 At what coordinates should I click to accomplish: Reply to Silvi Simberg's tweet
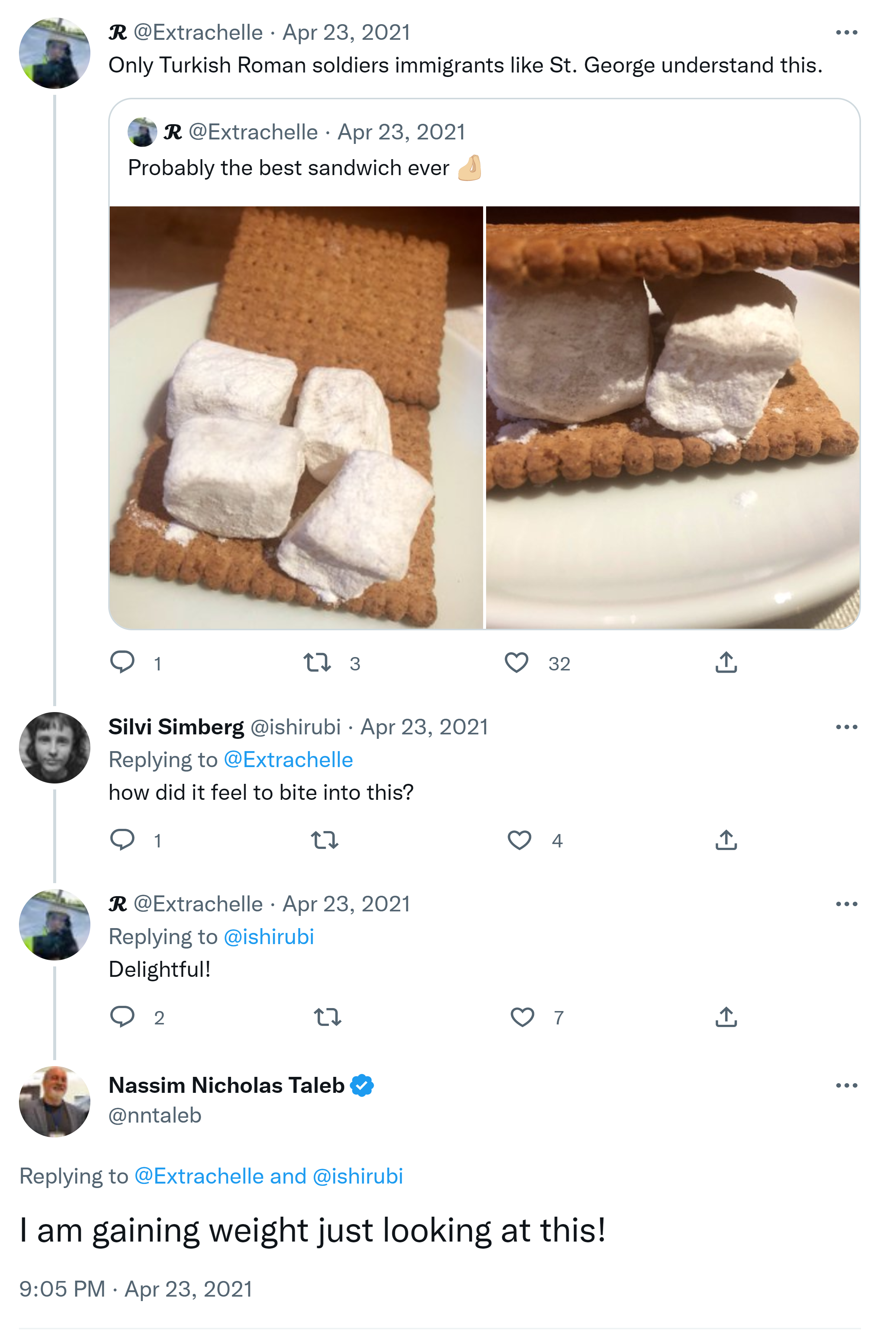pos(122,839)
